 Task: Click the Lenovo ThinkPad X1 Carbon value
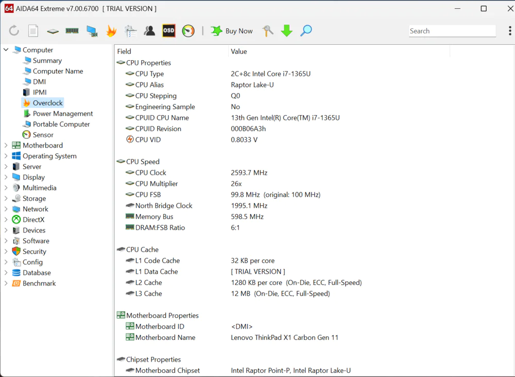click(x=284, y=337)
